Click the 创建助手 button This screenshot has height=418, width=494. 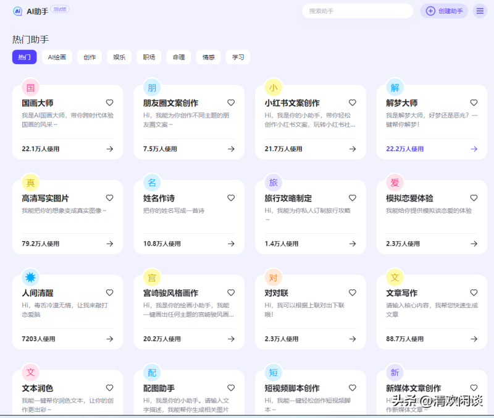point(444,11)
